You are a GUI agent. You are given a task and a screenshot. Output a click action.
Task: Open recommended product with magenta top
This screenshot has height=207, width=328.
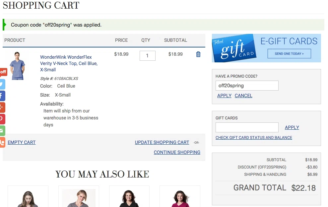[180, 196]
